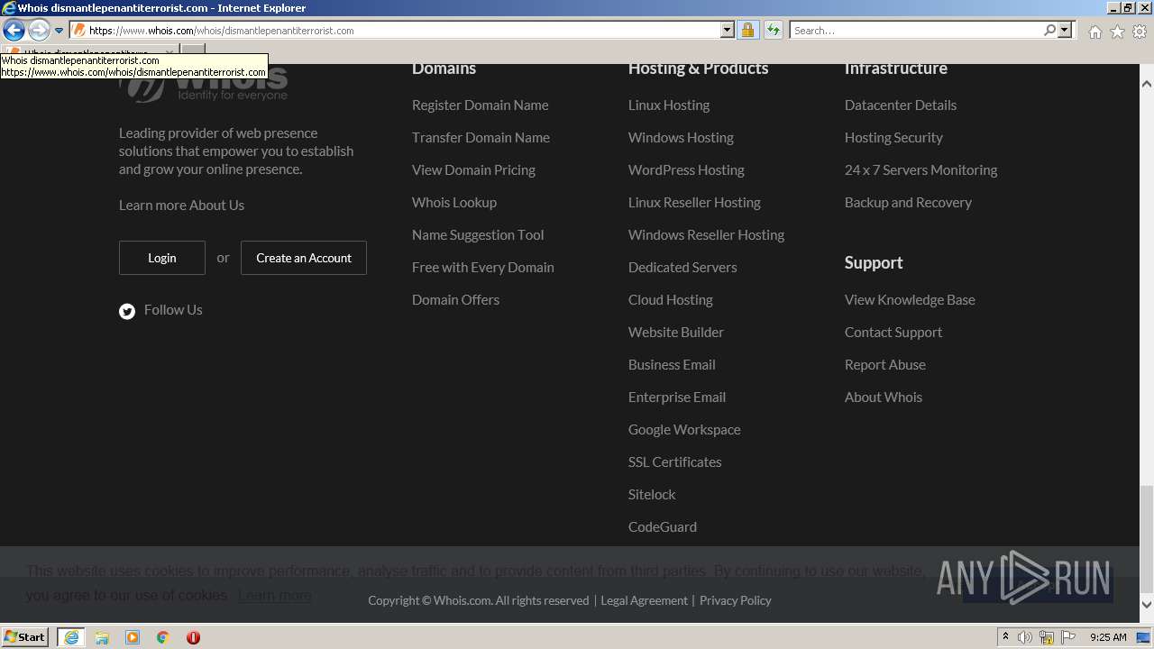Click the browser Forward arrow button
Image resolution: width=1154 pixels, height=649 pixels.
point(39,31)
